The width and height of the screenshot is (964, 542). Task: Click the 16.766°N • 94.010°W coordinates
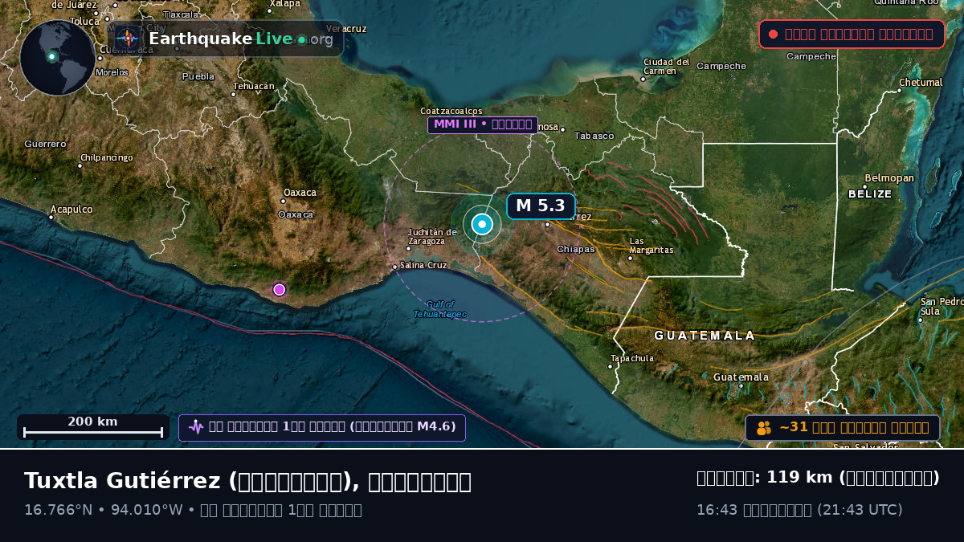coord(103,510)
